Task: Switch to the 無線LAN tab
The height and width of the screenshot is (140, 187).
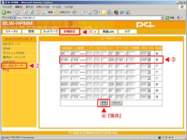Action: tap(108, 32)
